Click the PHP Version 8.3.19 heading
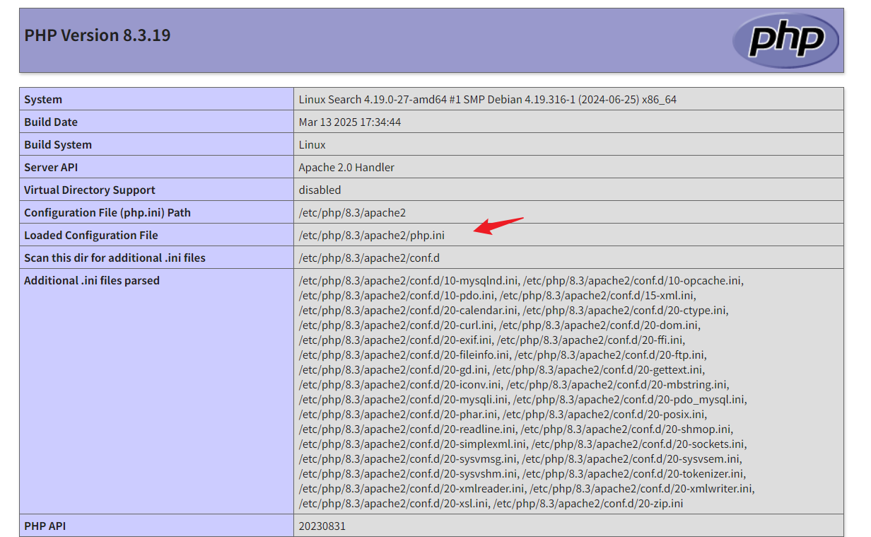The width and height of the screenshot is (871, 537). [98, 35]
